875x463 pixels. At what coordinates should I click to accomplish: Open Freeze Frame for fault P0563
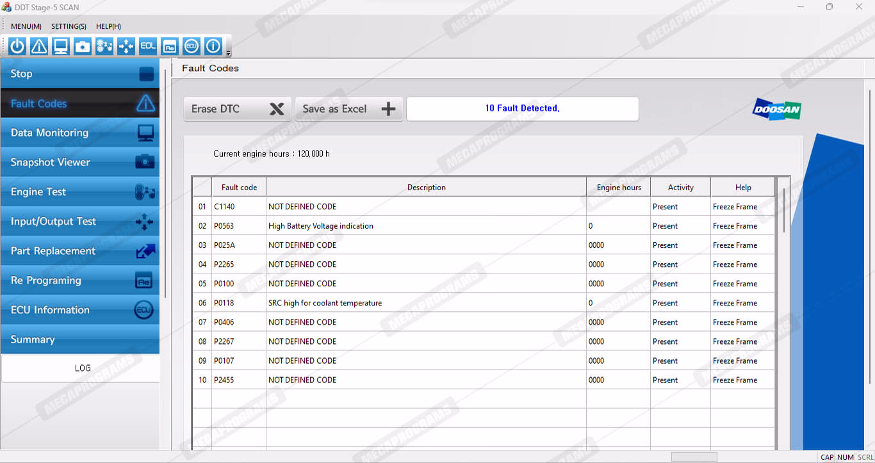pos(735,226)
